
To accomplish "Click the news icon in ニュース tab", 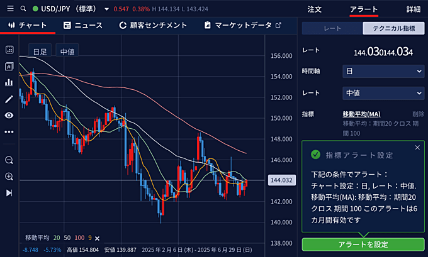I will [x=67, y=25].
